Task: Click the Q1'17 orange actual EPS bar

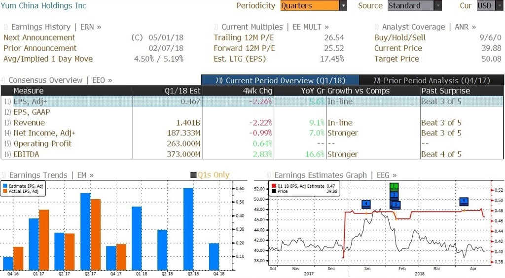Action: (x=44, y=240)
